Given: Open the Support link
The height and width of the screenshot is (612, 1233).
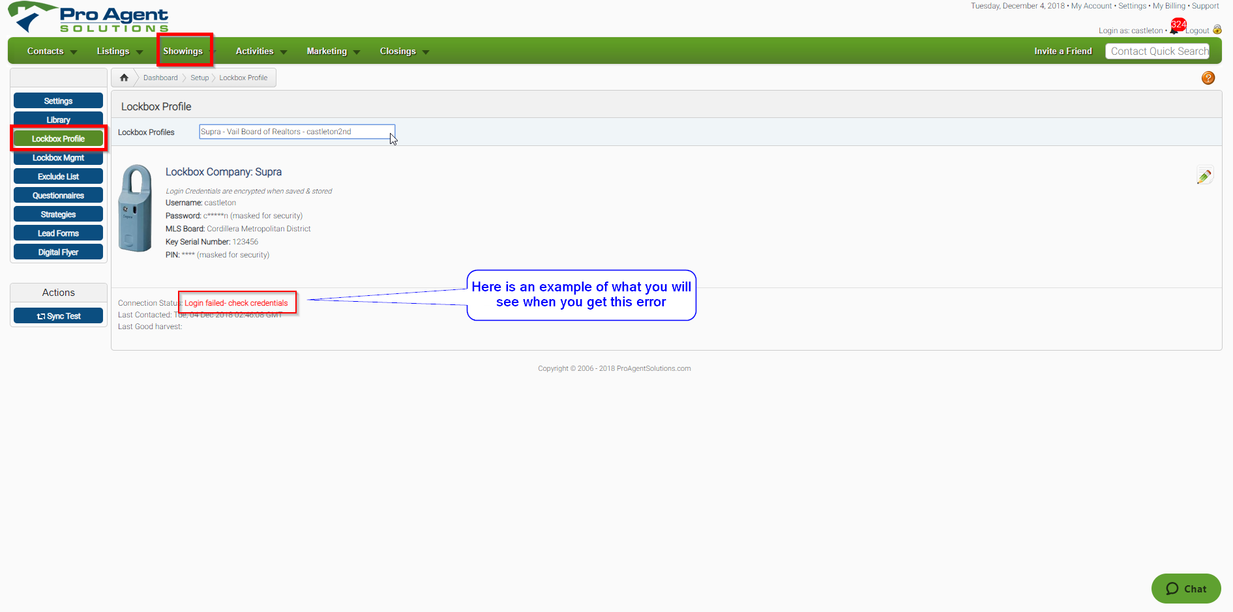Looking at the screenshot, I should click(x=1206, y=6).
